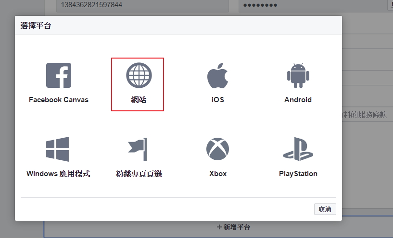Click 新增平台 button behind the dialog
393x238 pixels.
pos(233,227)
